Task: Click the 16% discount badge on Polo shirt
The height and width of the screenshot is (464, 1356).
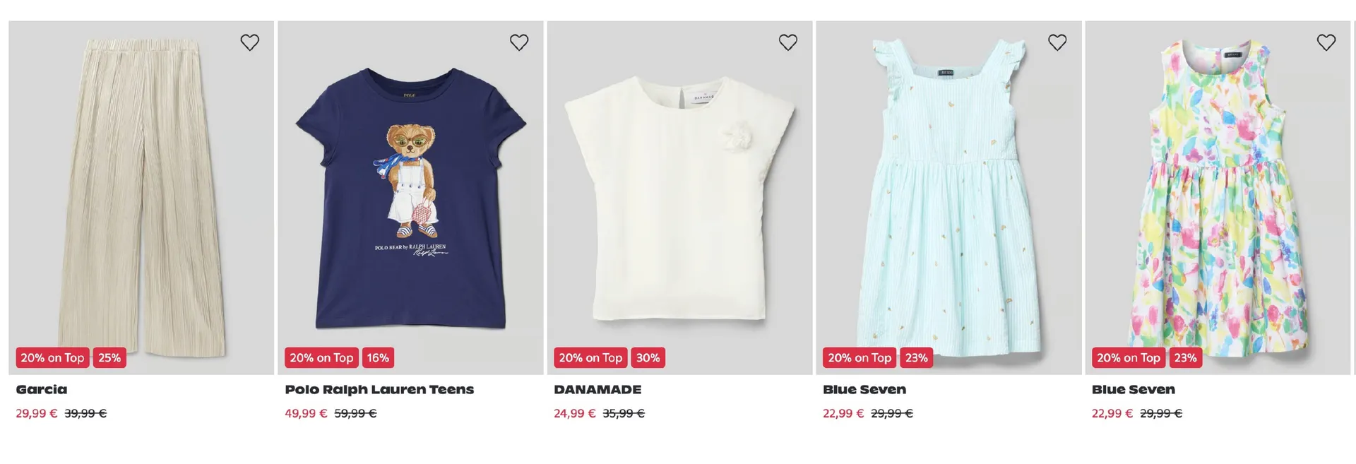Action: point(378,358)
